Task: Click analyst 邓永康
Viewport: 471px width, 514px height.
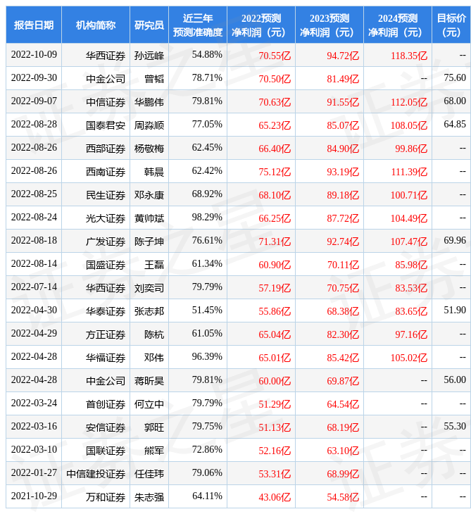Action: coord(149,195)
